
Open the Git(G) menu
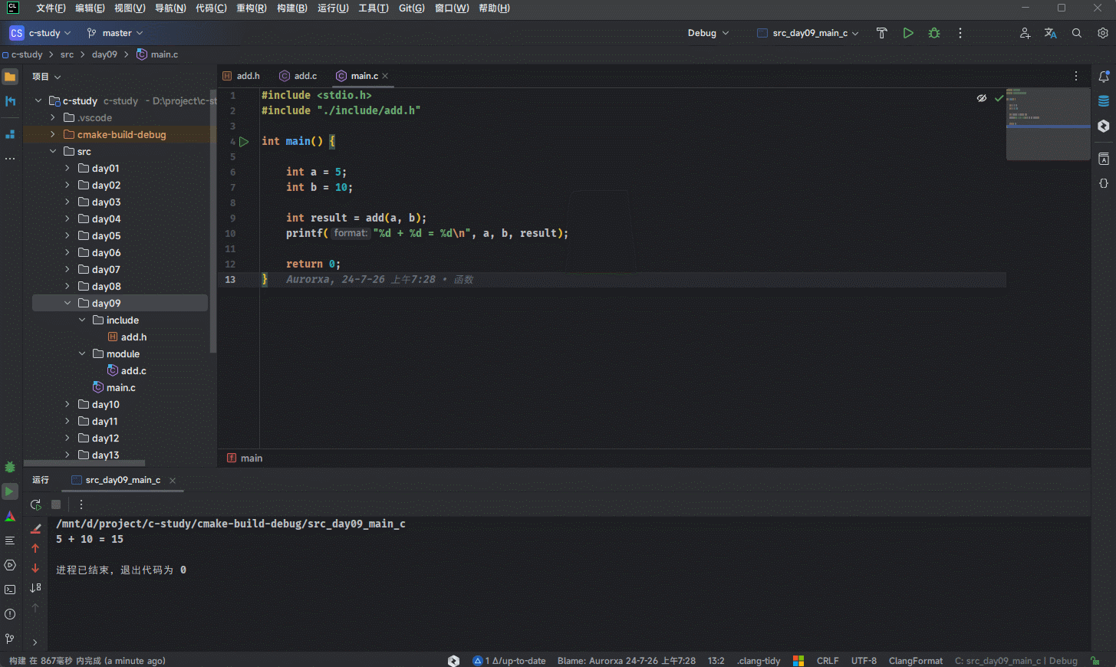(x=411, y=8)
